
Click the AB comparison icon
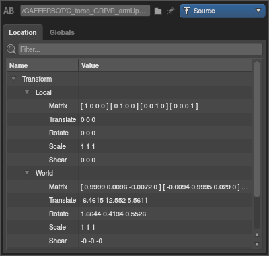point(9,11)
